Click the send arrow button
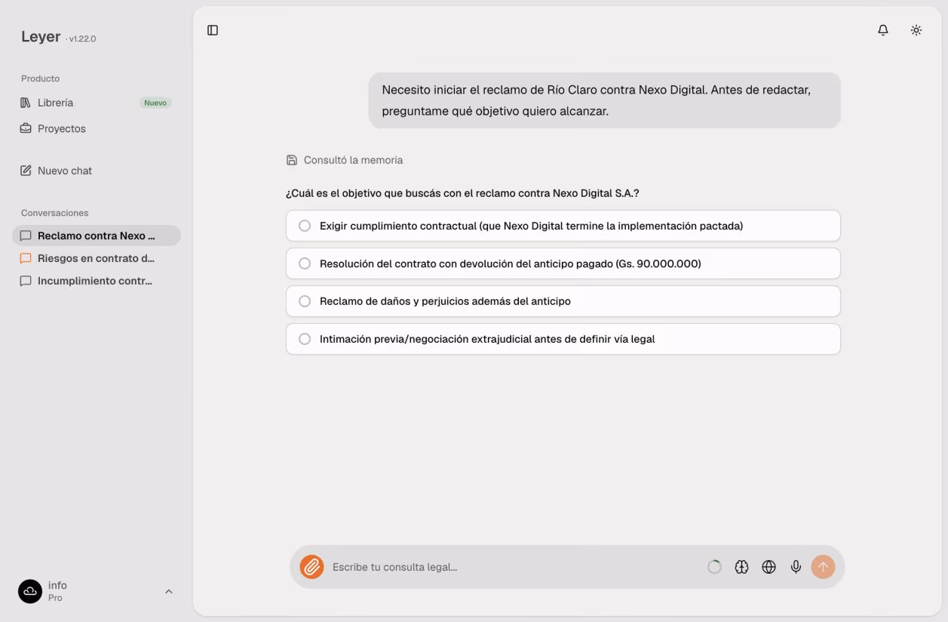Screen dimensions: 948x622 click(823, 567)
